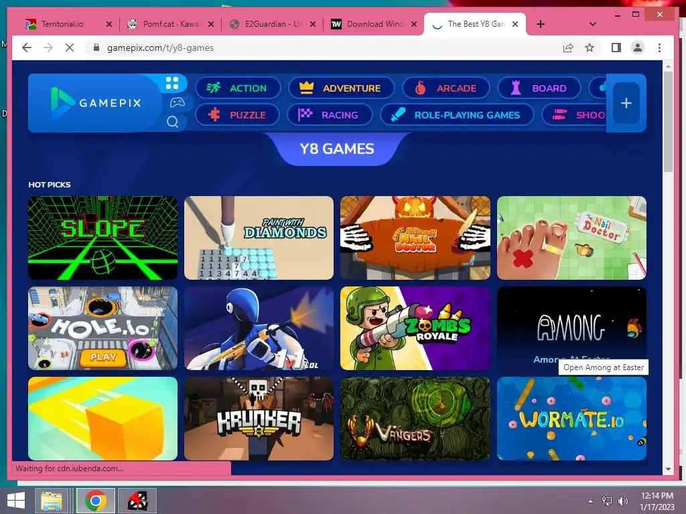The height and width of the screenshot is (514, 686).
Task: Open the Nail Doctor toe game
Action: click(x=571, y=238)
